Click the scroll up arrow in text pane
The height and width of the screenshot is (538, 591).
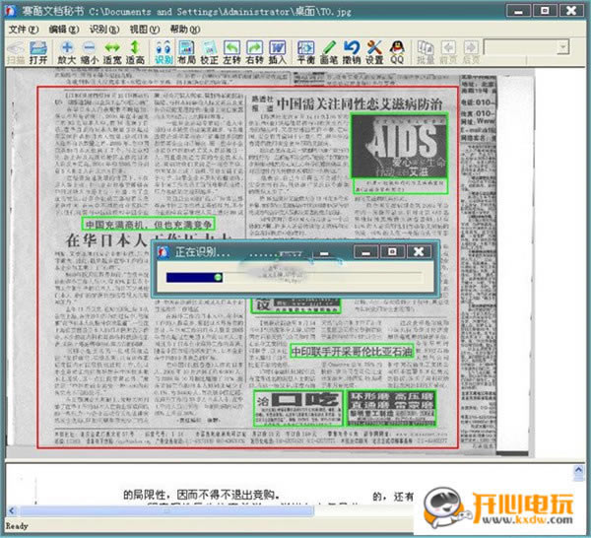tap(578, 471)
